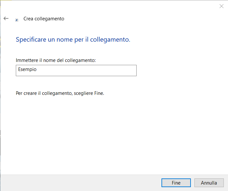Focus the shortcut name input field
228x191 pixels.
click(x=76, y=70)
